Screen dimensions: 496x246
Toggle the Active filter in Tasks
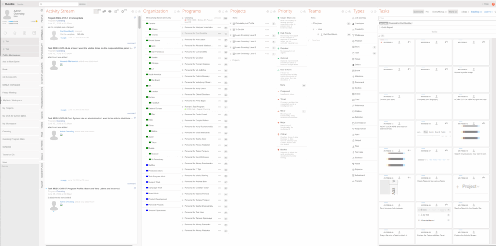487,12
